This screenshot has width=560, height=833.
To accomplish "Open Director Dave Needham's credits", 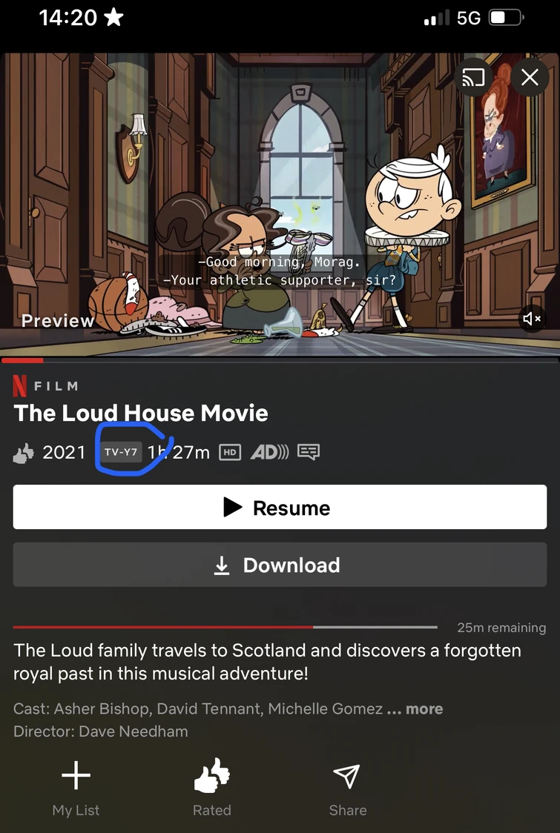I will point(101,731).
